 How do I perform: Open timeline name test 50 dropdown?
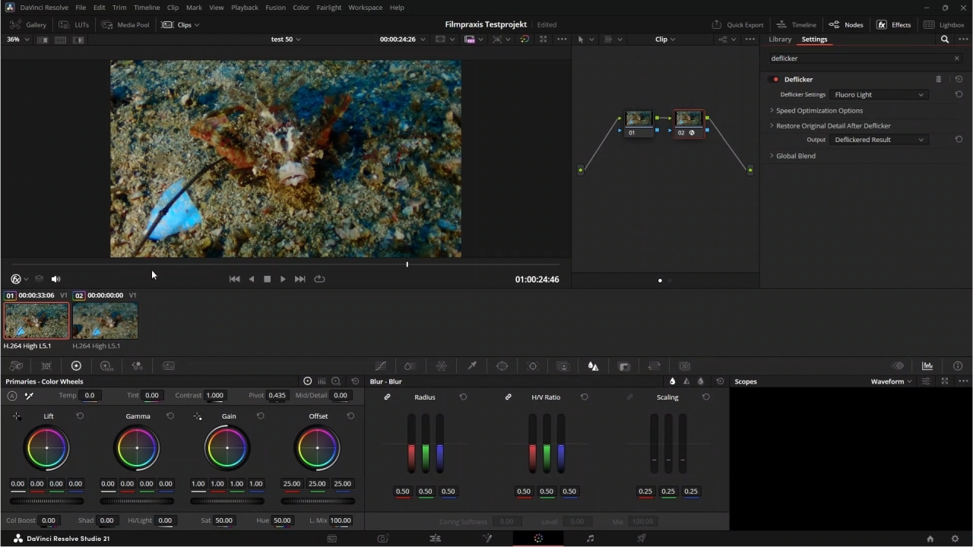tap(286, 40)
